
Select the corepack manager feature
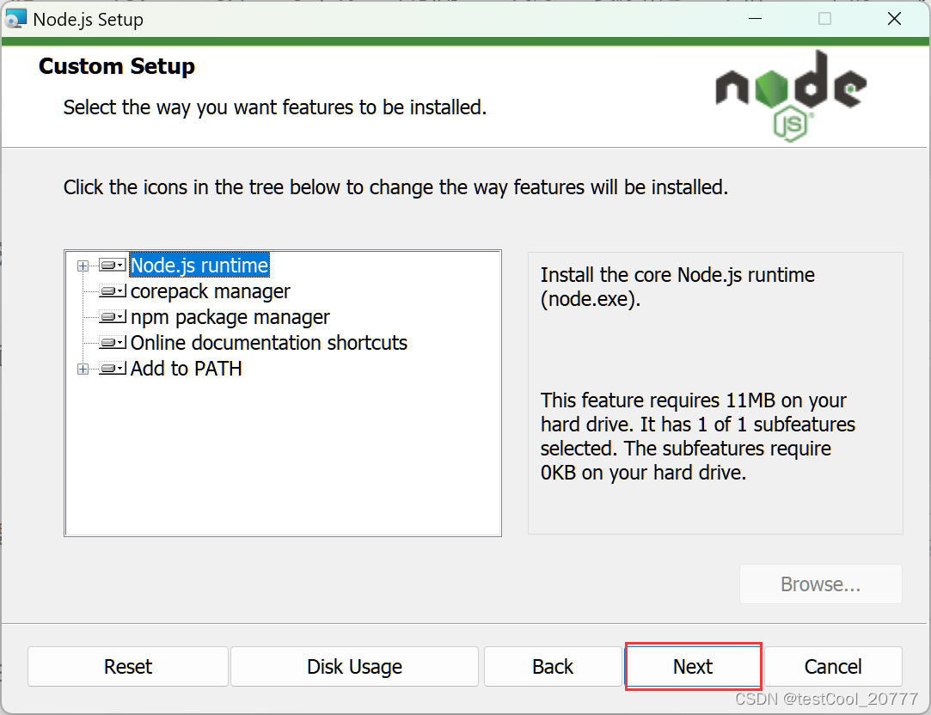point(210,290)
